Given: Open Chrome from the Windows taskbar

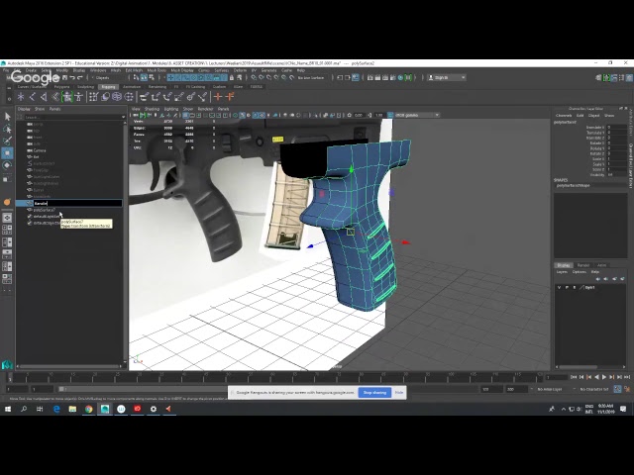Looking at the screenshot, I should click(x=88, y=409).
